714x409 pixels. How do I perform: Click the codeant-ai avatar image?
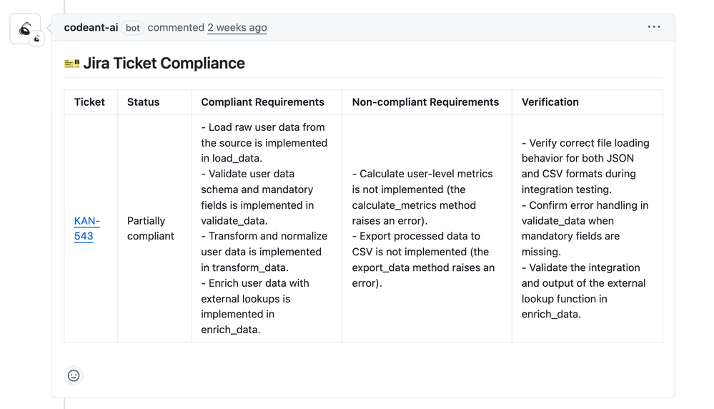click(24, 28)
